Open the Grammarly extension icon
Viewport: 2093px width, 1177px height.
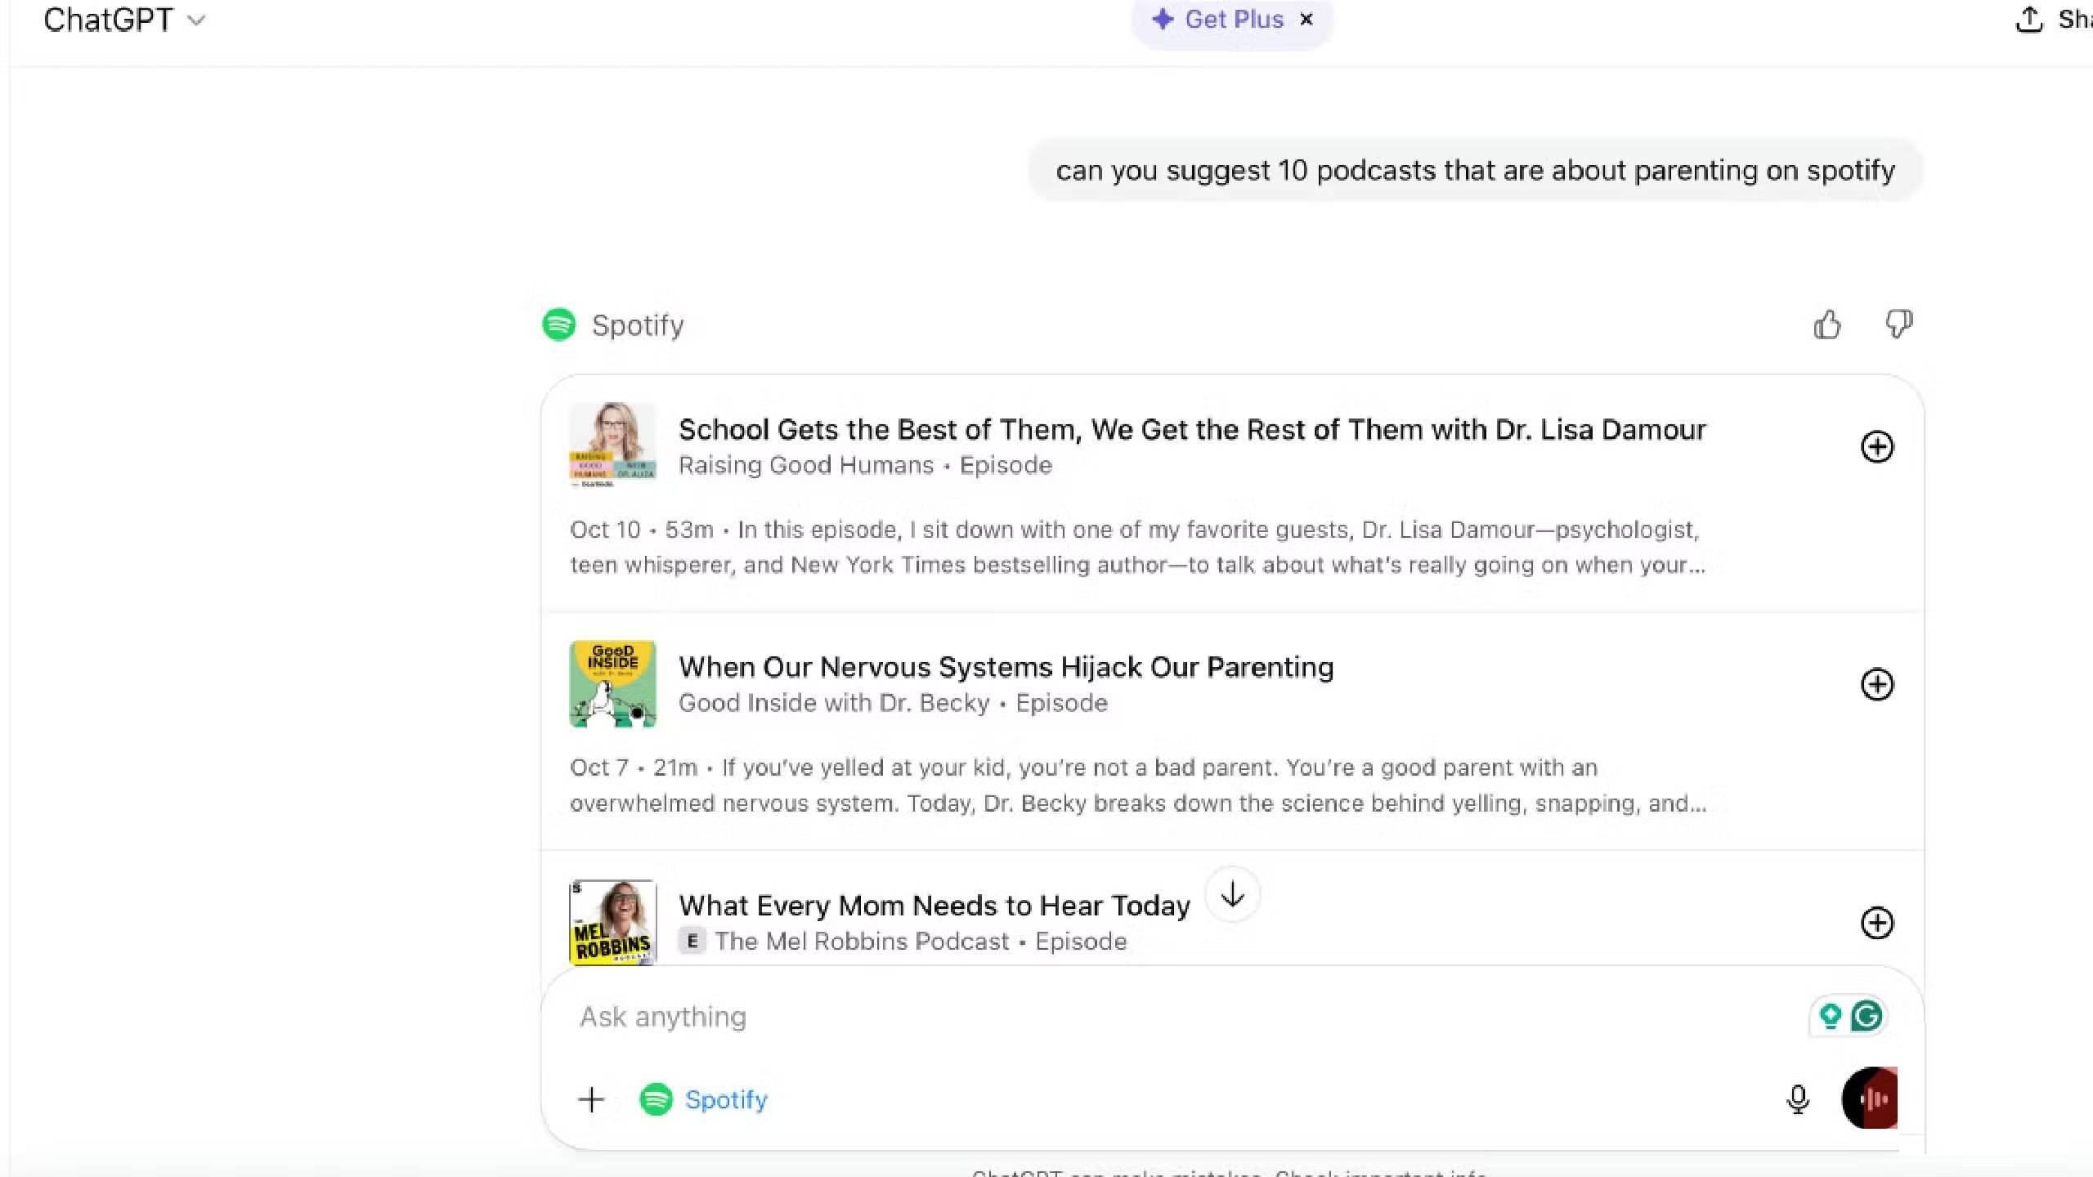coord(1867,1016)
